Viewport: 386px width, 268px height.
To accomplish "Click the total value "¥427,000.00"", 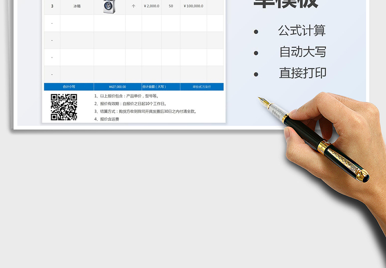I will (118, 87).
